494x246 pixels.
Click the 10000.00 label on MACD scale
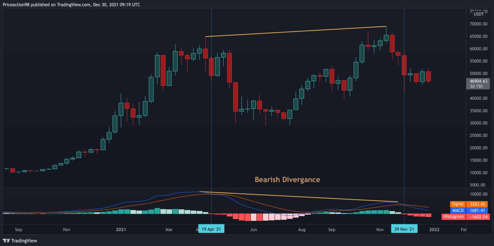(x=478, y=194)
